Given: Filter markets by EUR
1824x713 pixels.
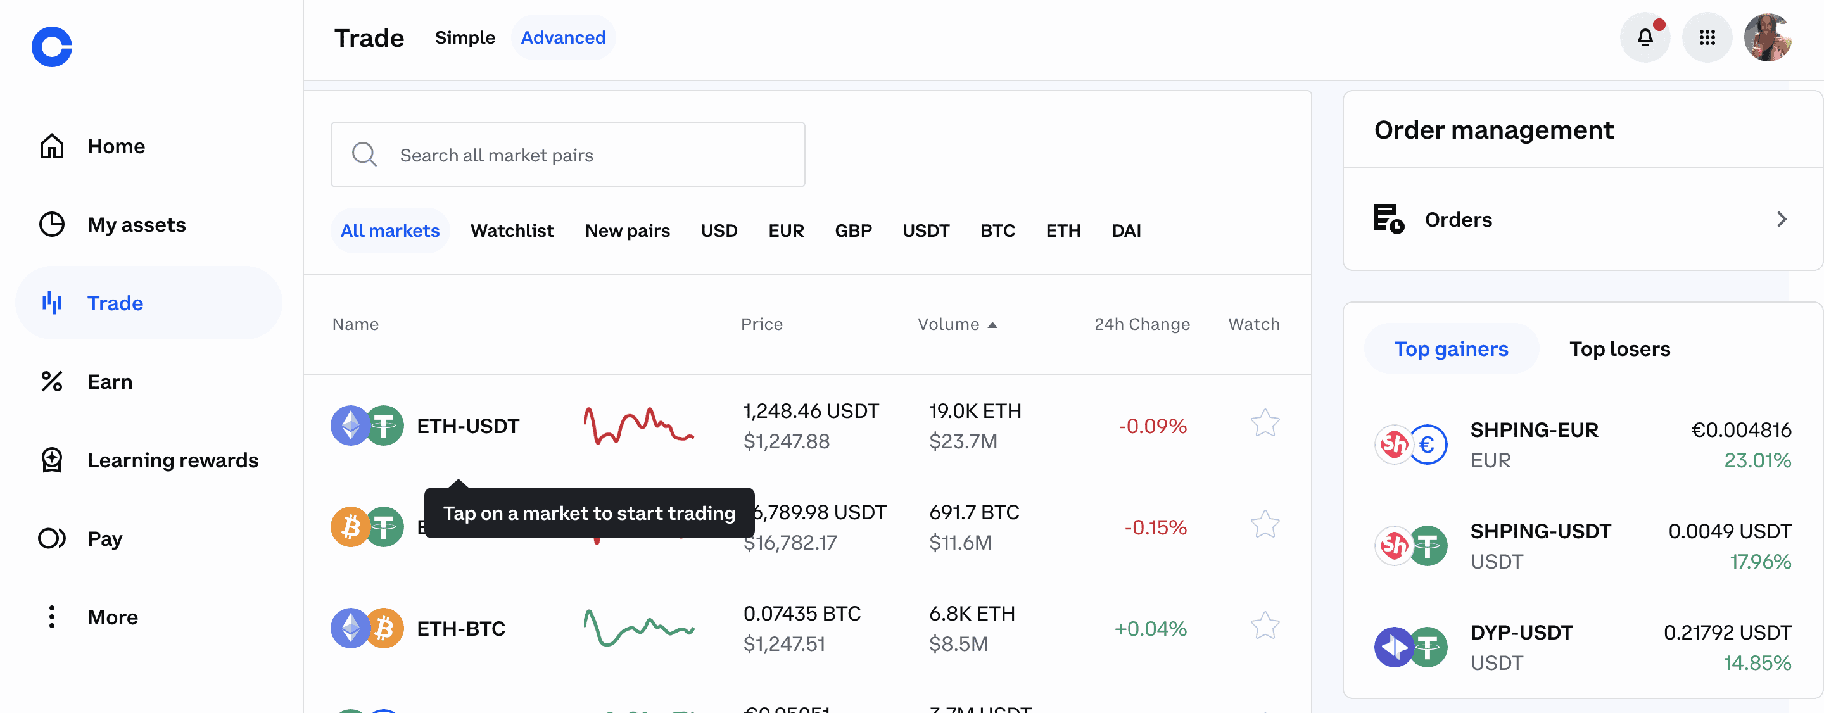Looking at the screenshot, I should [x=787, y=231].
